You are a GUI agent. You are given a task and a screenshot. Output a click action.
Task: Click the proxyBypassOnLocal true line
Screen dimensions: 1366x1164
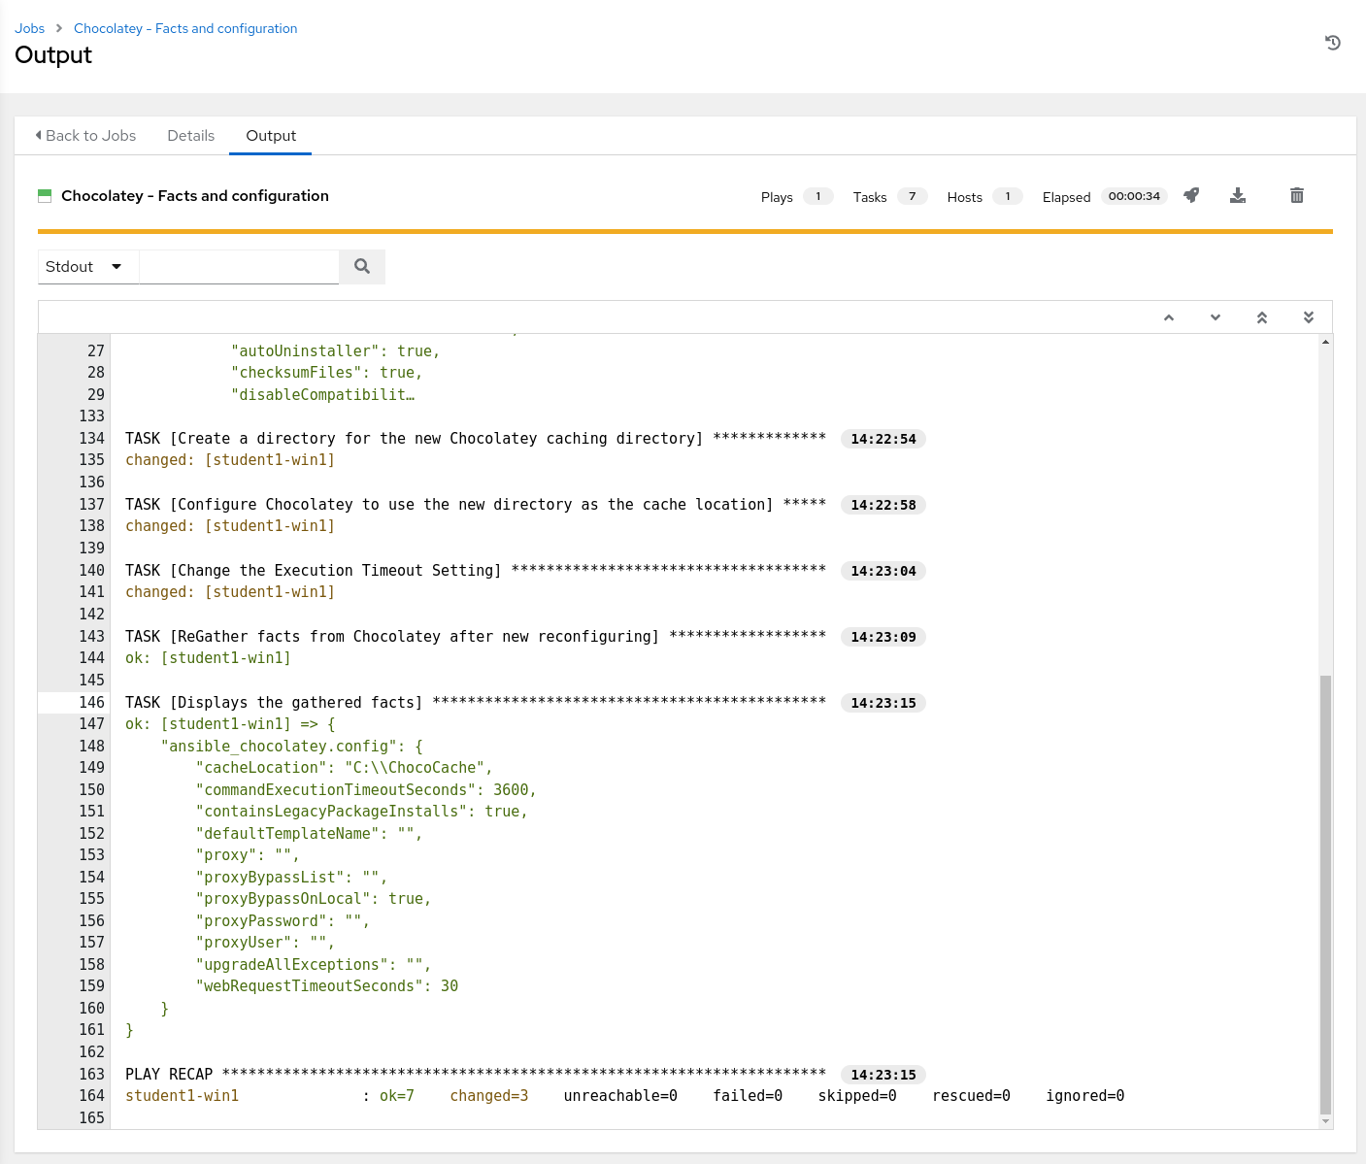(313, 898)
